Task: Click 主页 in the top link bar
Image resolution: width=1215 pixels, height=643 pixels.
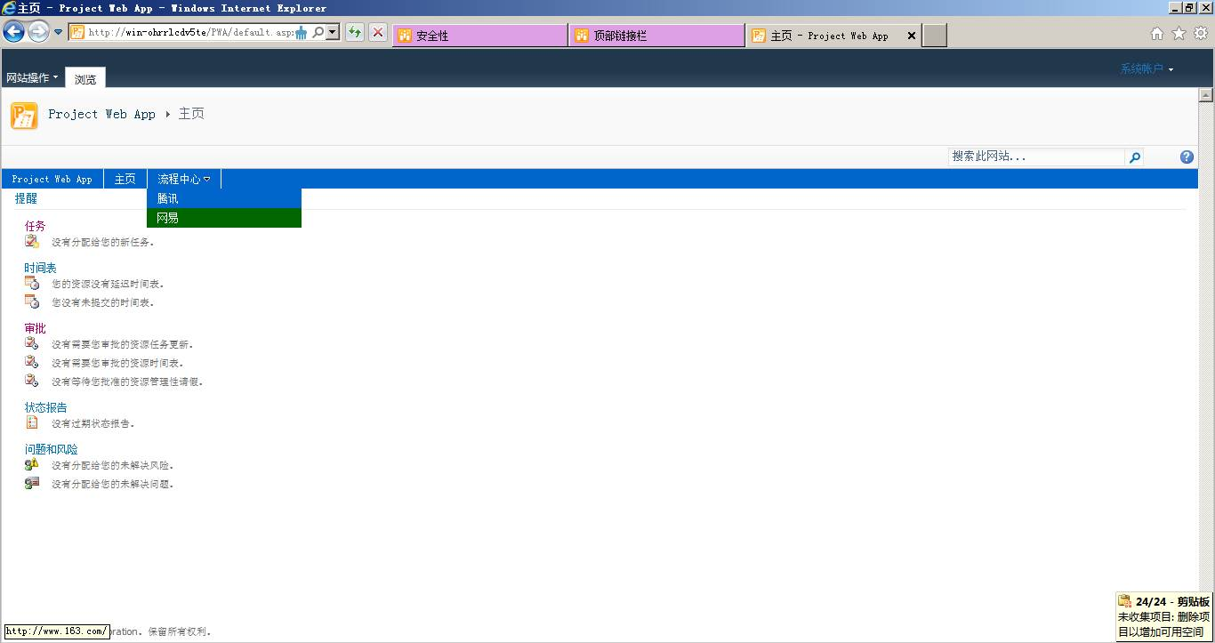Action: click(125, 179)
